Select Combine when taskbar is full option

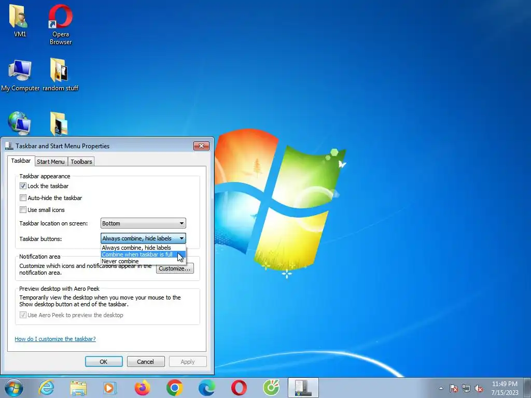tap(143, 254)
